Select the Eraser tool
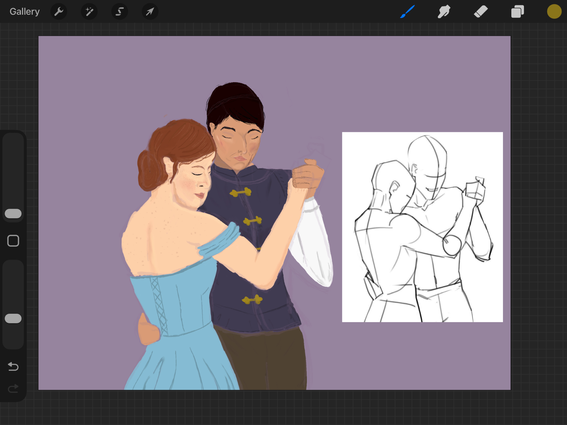Viewport: 567px width, 425px height. (x=481, y=12)
